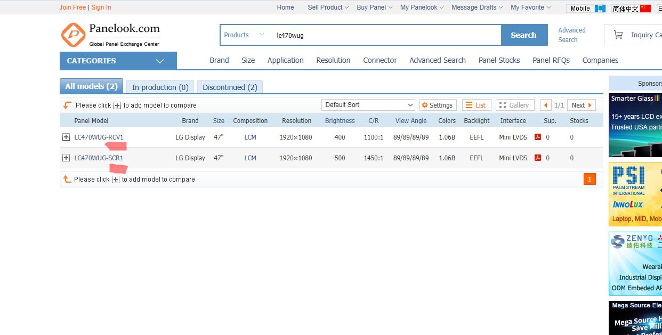Expand the Buy Panel menu
This screenshot has height=335, width=662.
pos(374,7)
